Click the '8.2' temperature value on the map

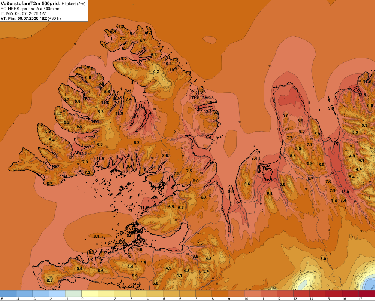pos(136,142)
